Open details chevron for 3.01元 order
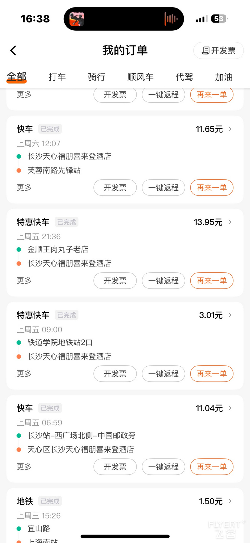 230,315
